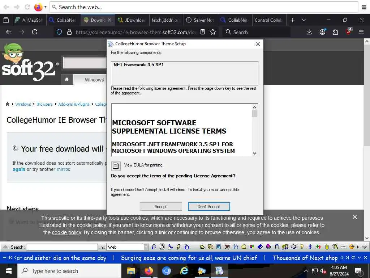Click the Firefox toolbar Search box
370x278 pixels.
tap(256, 32)
